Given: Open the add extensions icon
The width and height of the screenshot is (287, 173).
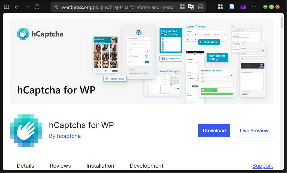Looking at the screenshot, I should pos(220,7).
